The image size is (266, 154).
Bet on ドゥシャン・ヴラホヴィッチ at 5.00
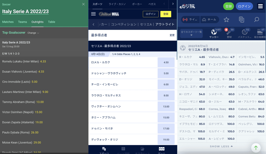click(166, 73)
